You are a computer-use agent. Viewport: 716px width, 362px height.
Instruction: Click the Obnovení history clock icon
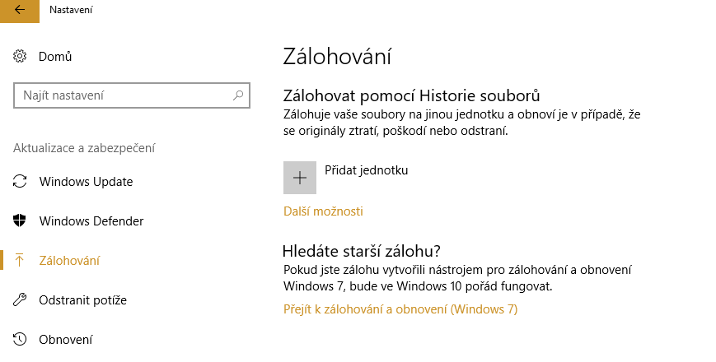[x=20, y=339]
